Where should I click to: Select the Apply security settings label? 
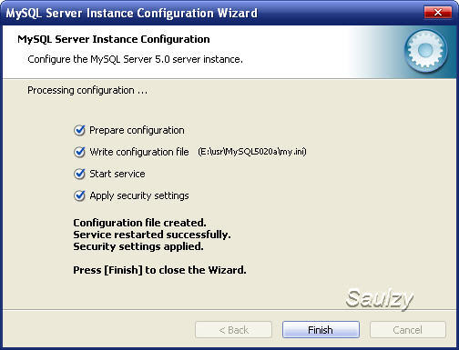tap(139, 195)
